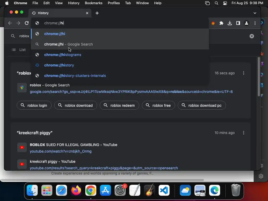Screen dimensions: 268x201
Task: Click the orange extension icon in toolbar
Action: 213,23
